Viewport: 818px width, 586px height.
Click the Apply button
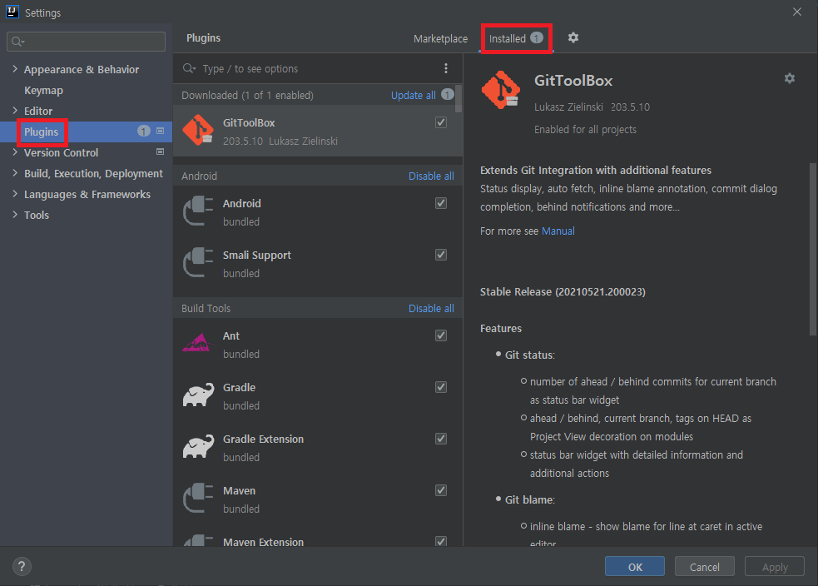pyautogui.click(x=774, y=566)
